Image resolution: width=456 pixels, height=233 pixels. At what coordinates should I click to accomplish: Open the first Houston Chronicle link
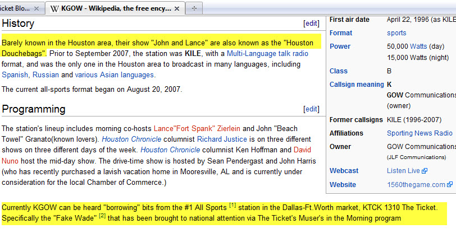[131, 139]
